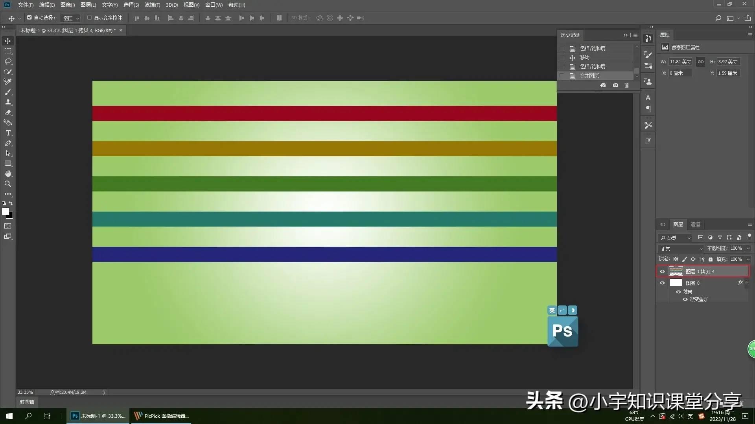Select the Eyedropper tool
The height and width of the screenshot is (424, 755).
(8, 82)
